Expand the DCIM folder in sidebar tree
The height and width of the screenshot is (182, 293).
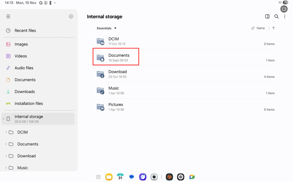pos(6,132)
